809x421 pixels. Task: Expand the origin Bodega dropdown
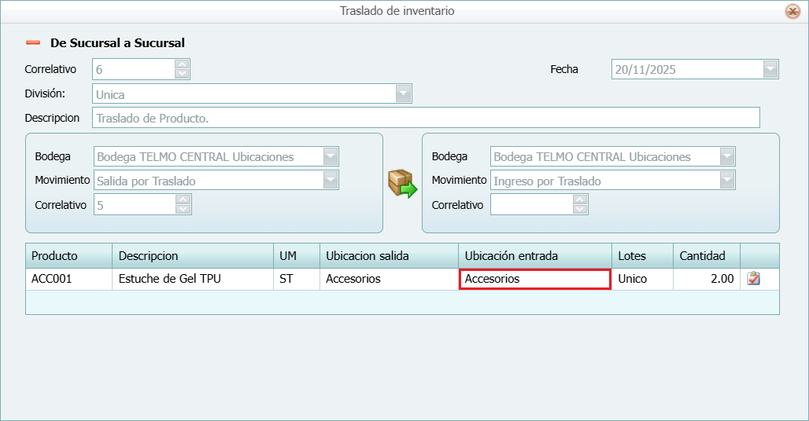331,156
